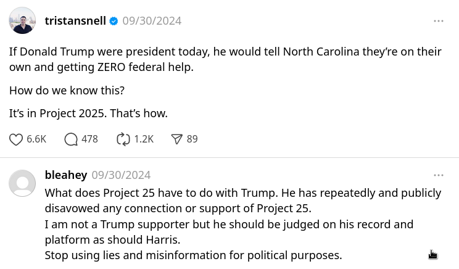This screenshot has height=269, width=459.
Task: Open the three-dot menu on tristansnell's post
Action: [x=439, y=21]
